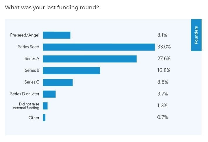The height and width of the screenshot is (142, 208).
Task: Select the Founders tab
Action: tap(196, 35)
